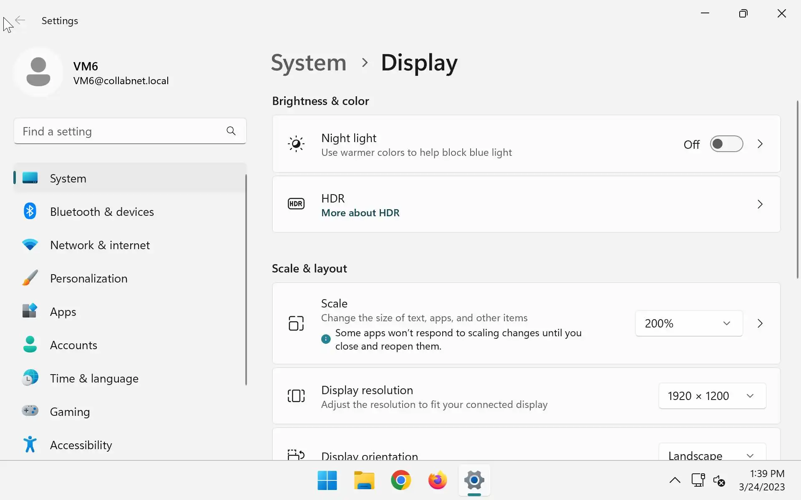Click the Gaming controller icon
801x500 pixels.
point(30,411)
